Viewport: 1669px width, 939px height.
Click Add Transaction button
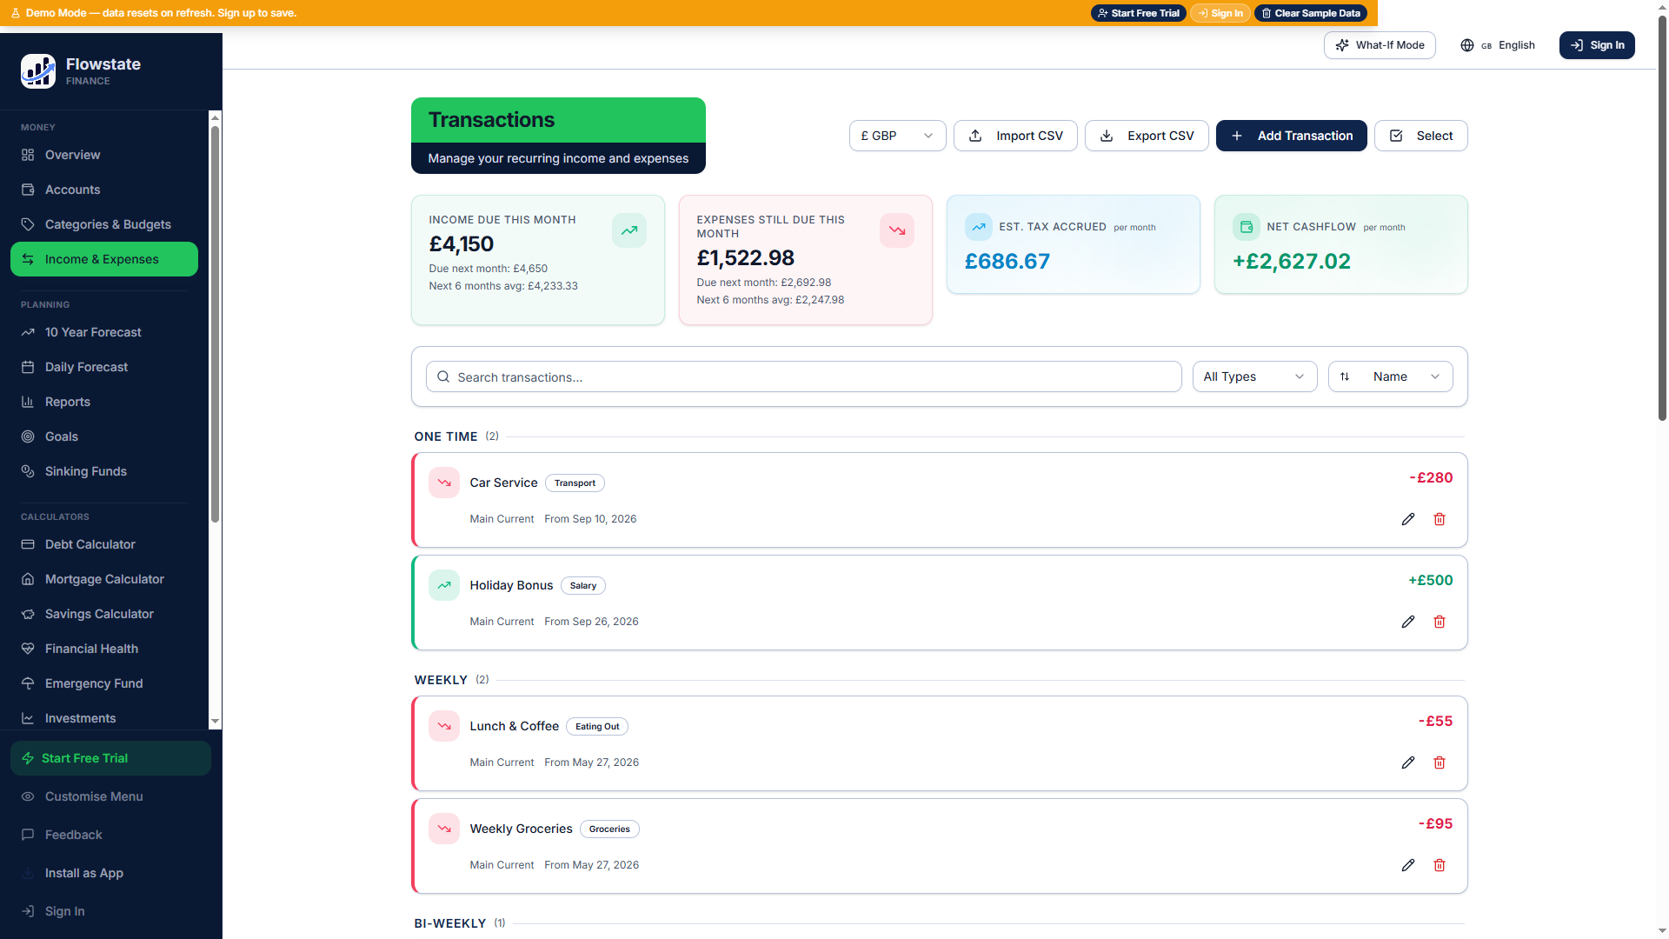coord(1291,136)
